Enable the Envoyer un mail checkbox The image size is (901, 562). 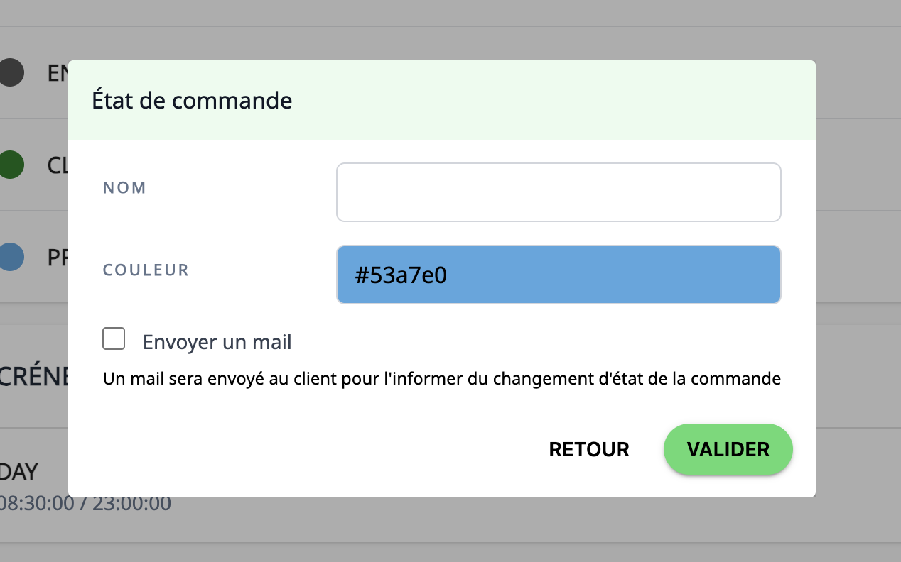[114, 339]
